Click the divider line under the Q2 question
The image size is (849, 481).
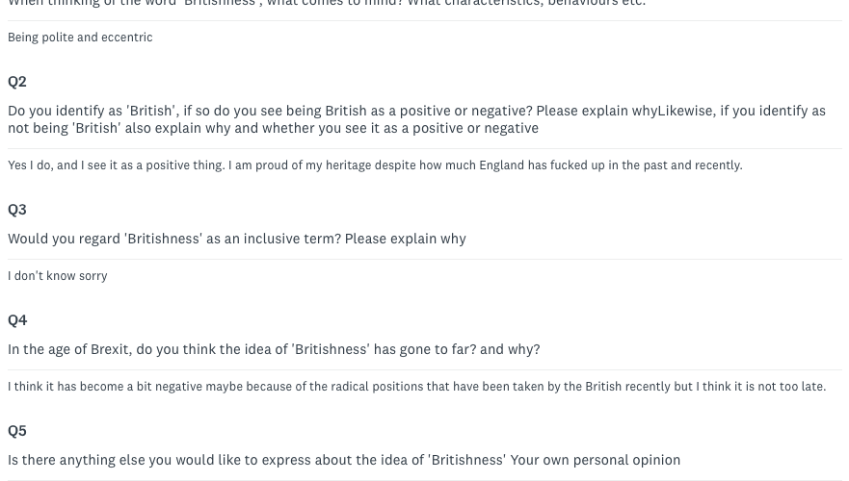(x=424, y=148)
